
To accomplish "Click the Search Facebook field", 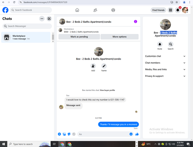I will (31, 10).
